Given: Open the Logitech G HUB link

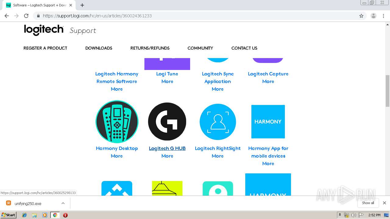Looking at the screenshot, I should click(167, 148).
